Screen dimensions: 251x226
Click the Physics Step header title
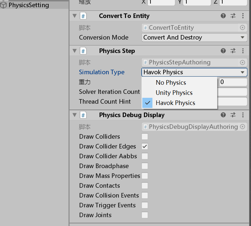click(117, 51)
